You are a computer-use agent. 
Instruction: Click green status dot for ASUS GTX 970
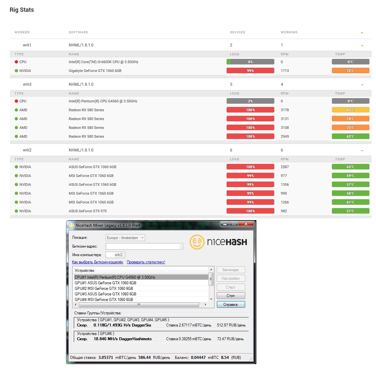[x=16, y=211]
